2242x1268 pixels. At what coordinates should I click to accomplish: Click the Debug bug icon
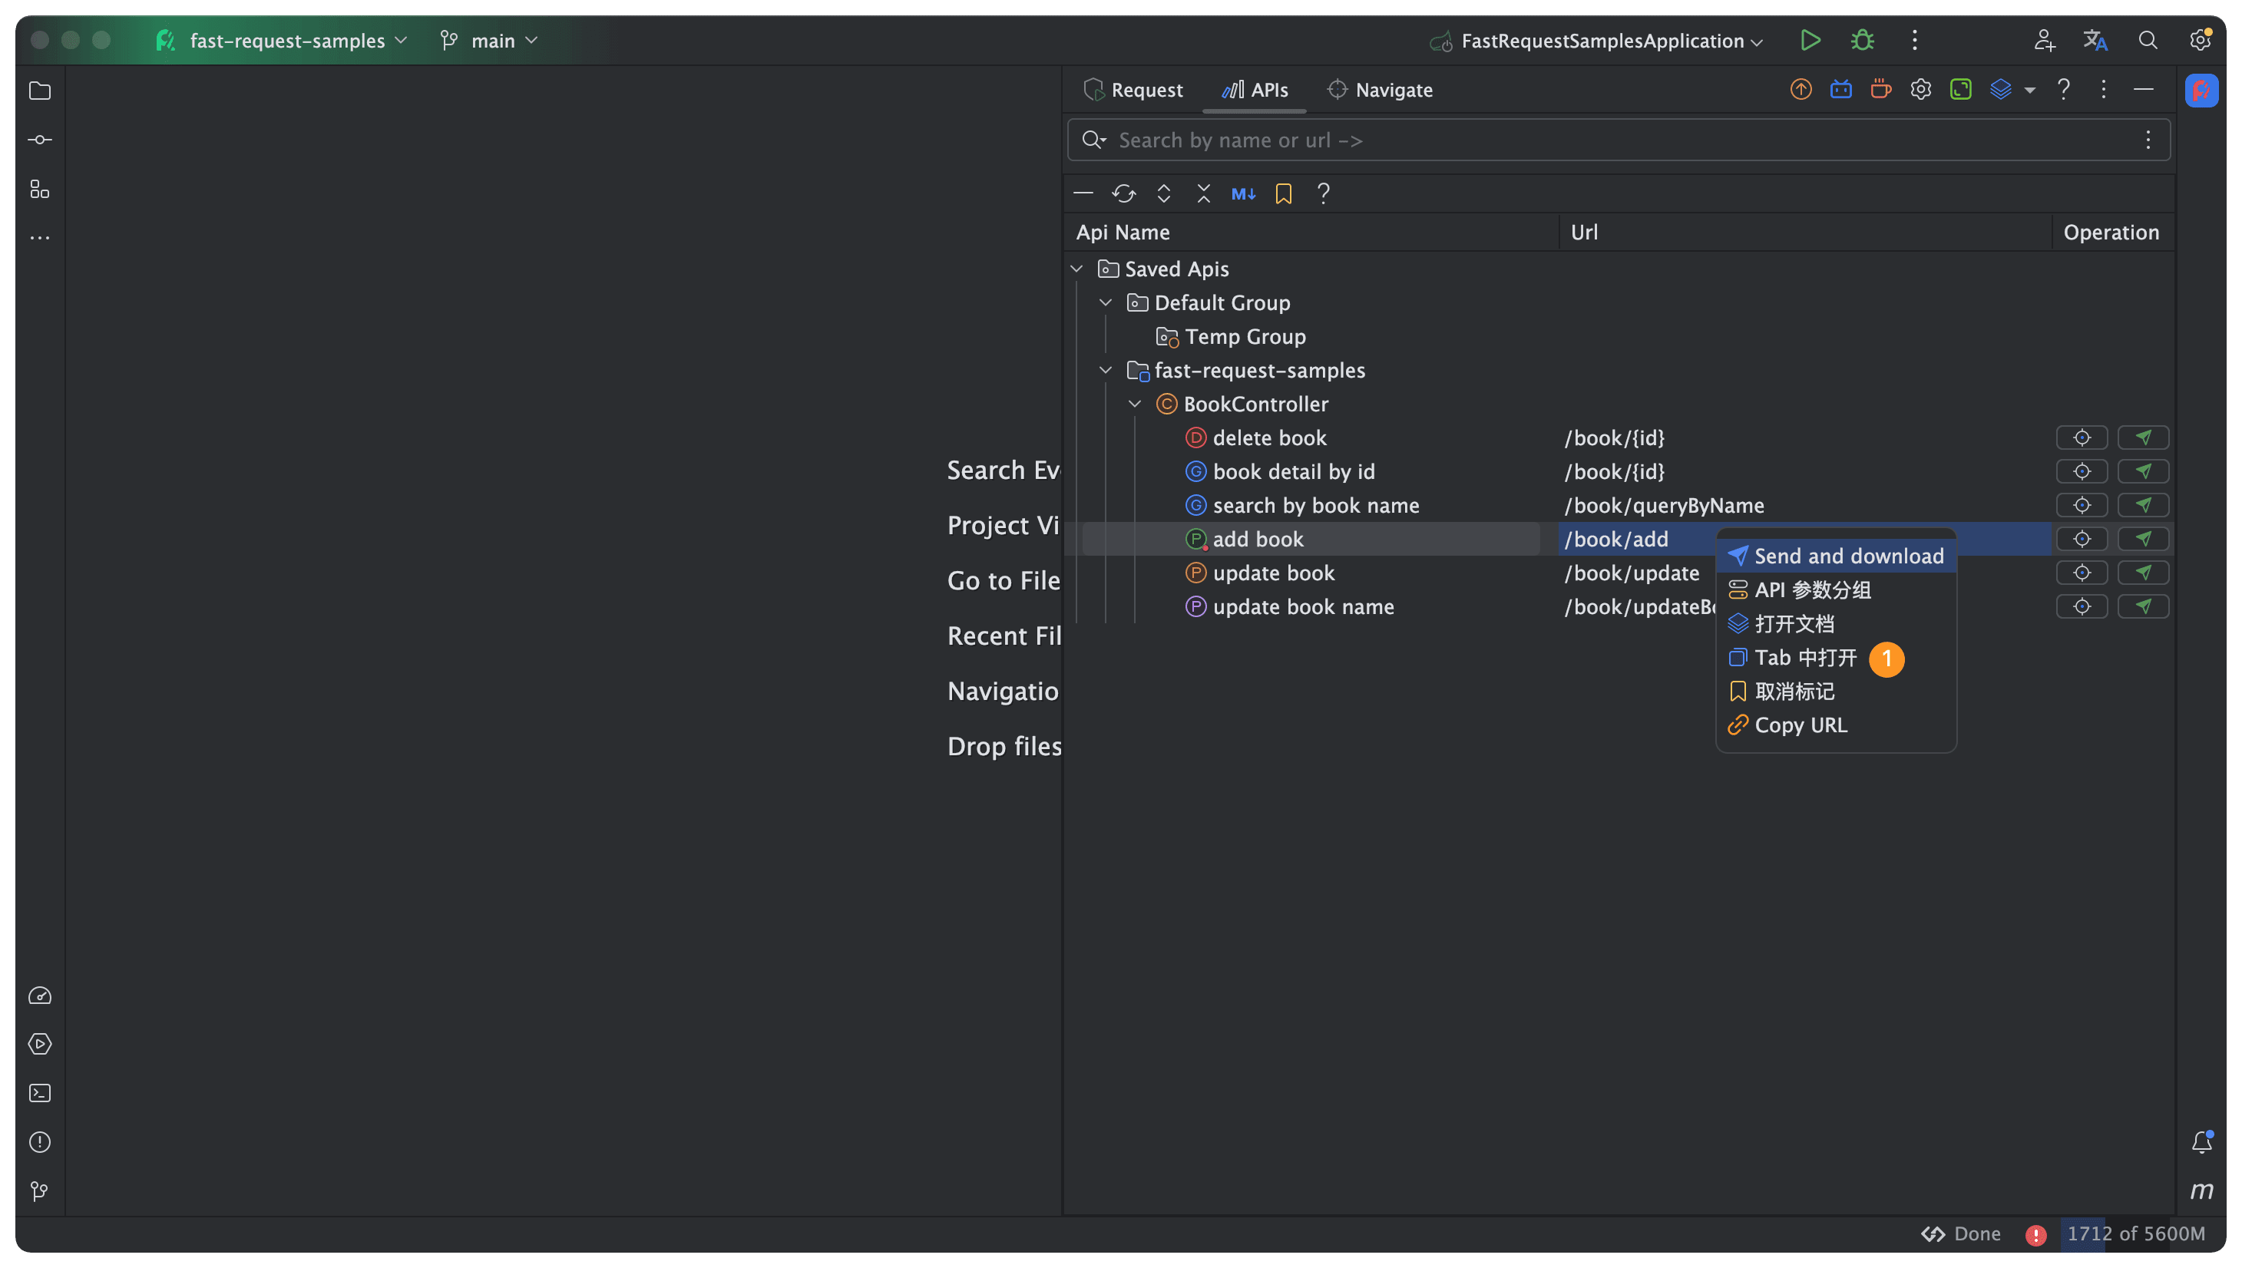[1862, 40]
